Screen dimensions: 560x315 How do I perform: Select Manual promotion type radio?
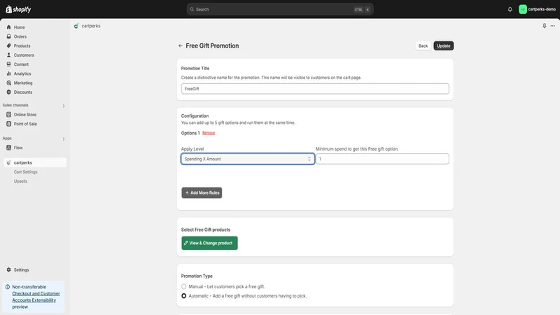click(x=183, y=286)
